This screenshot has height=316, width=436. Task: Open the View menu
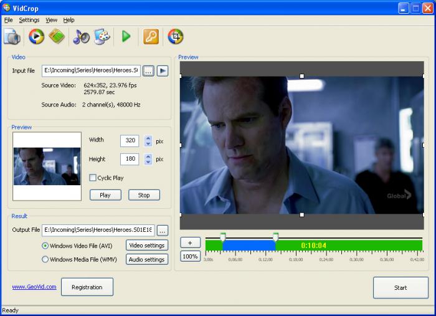click(x=51, y=20)
